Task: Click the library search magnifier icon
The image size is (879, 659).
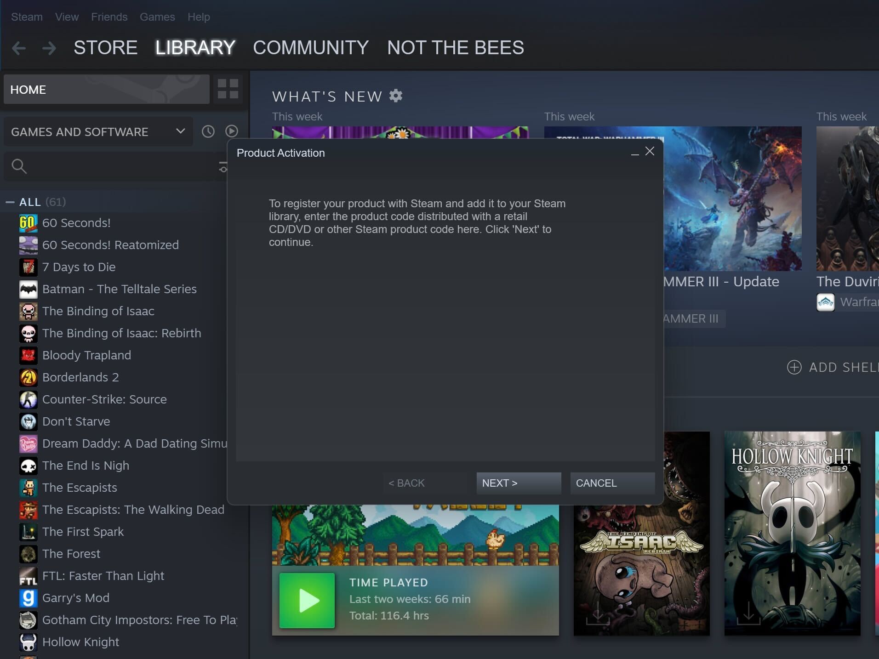Action: pyautogui.click(x=19, y=166)
